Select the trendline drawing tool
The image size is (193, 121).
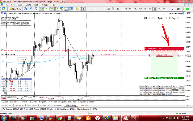point(104,9)
